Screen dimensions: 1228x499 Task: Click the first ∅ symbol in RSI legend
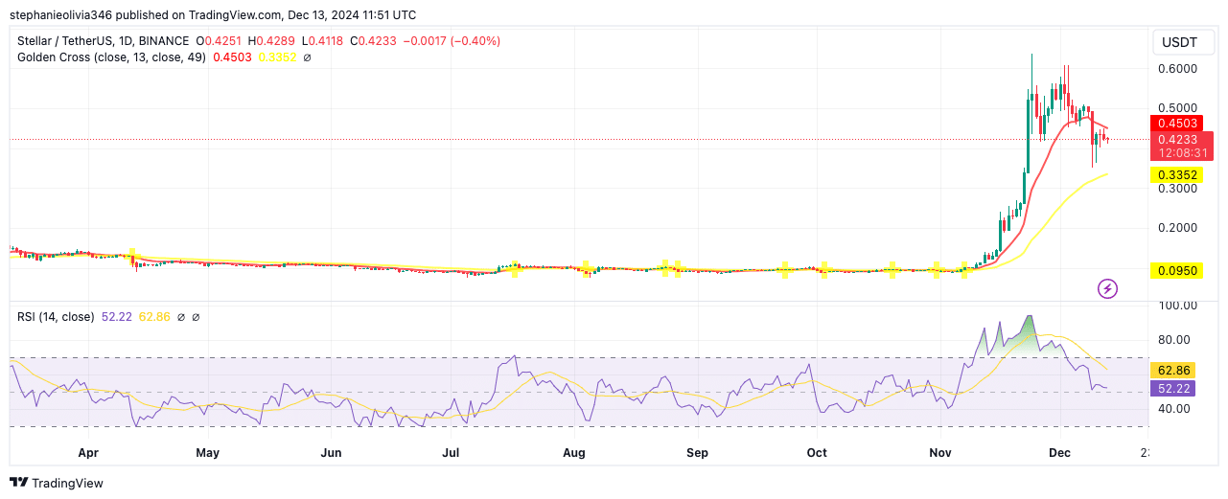181,316
